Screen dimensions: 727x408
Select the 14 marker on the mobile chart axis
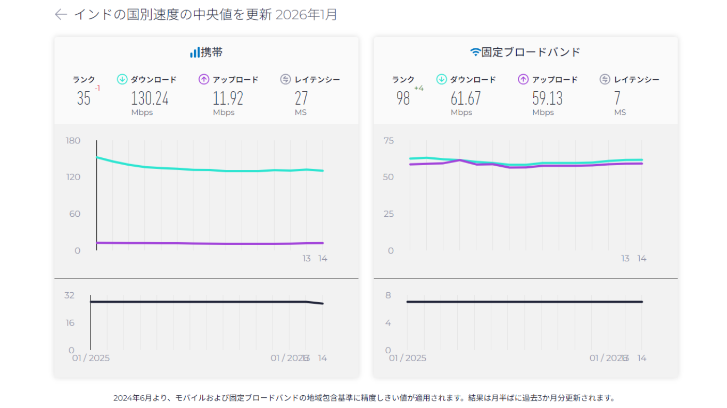[x=321, y=258]
